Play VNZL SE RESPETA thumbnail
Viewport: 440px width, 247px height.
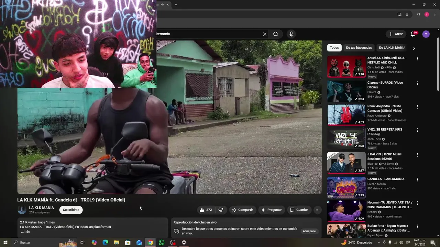pos(346,138)
